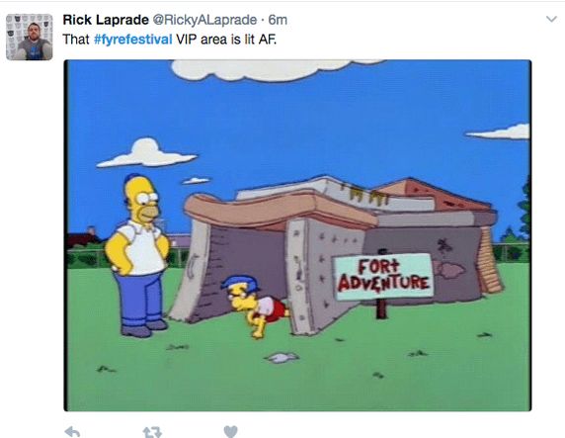Expand the tweet options chevron
The image size is (565, 438).
(552, 19)
